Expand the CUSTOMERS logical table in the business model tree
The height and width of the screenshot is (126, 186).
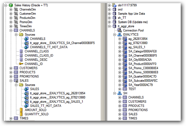[11, 68]
